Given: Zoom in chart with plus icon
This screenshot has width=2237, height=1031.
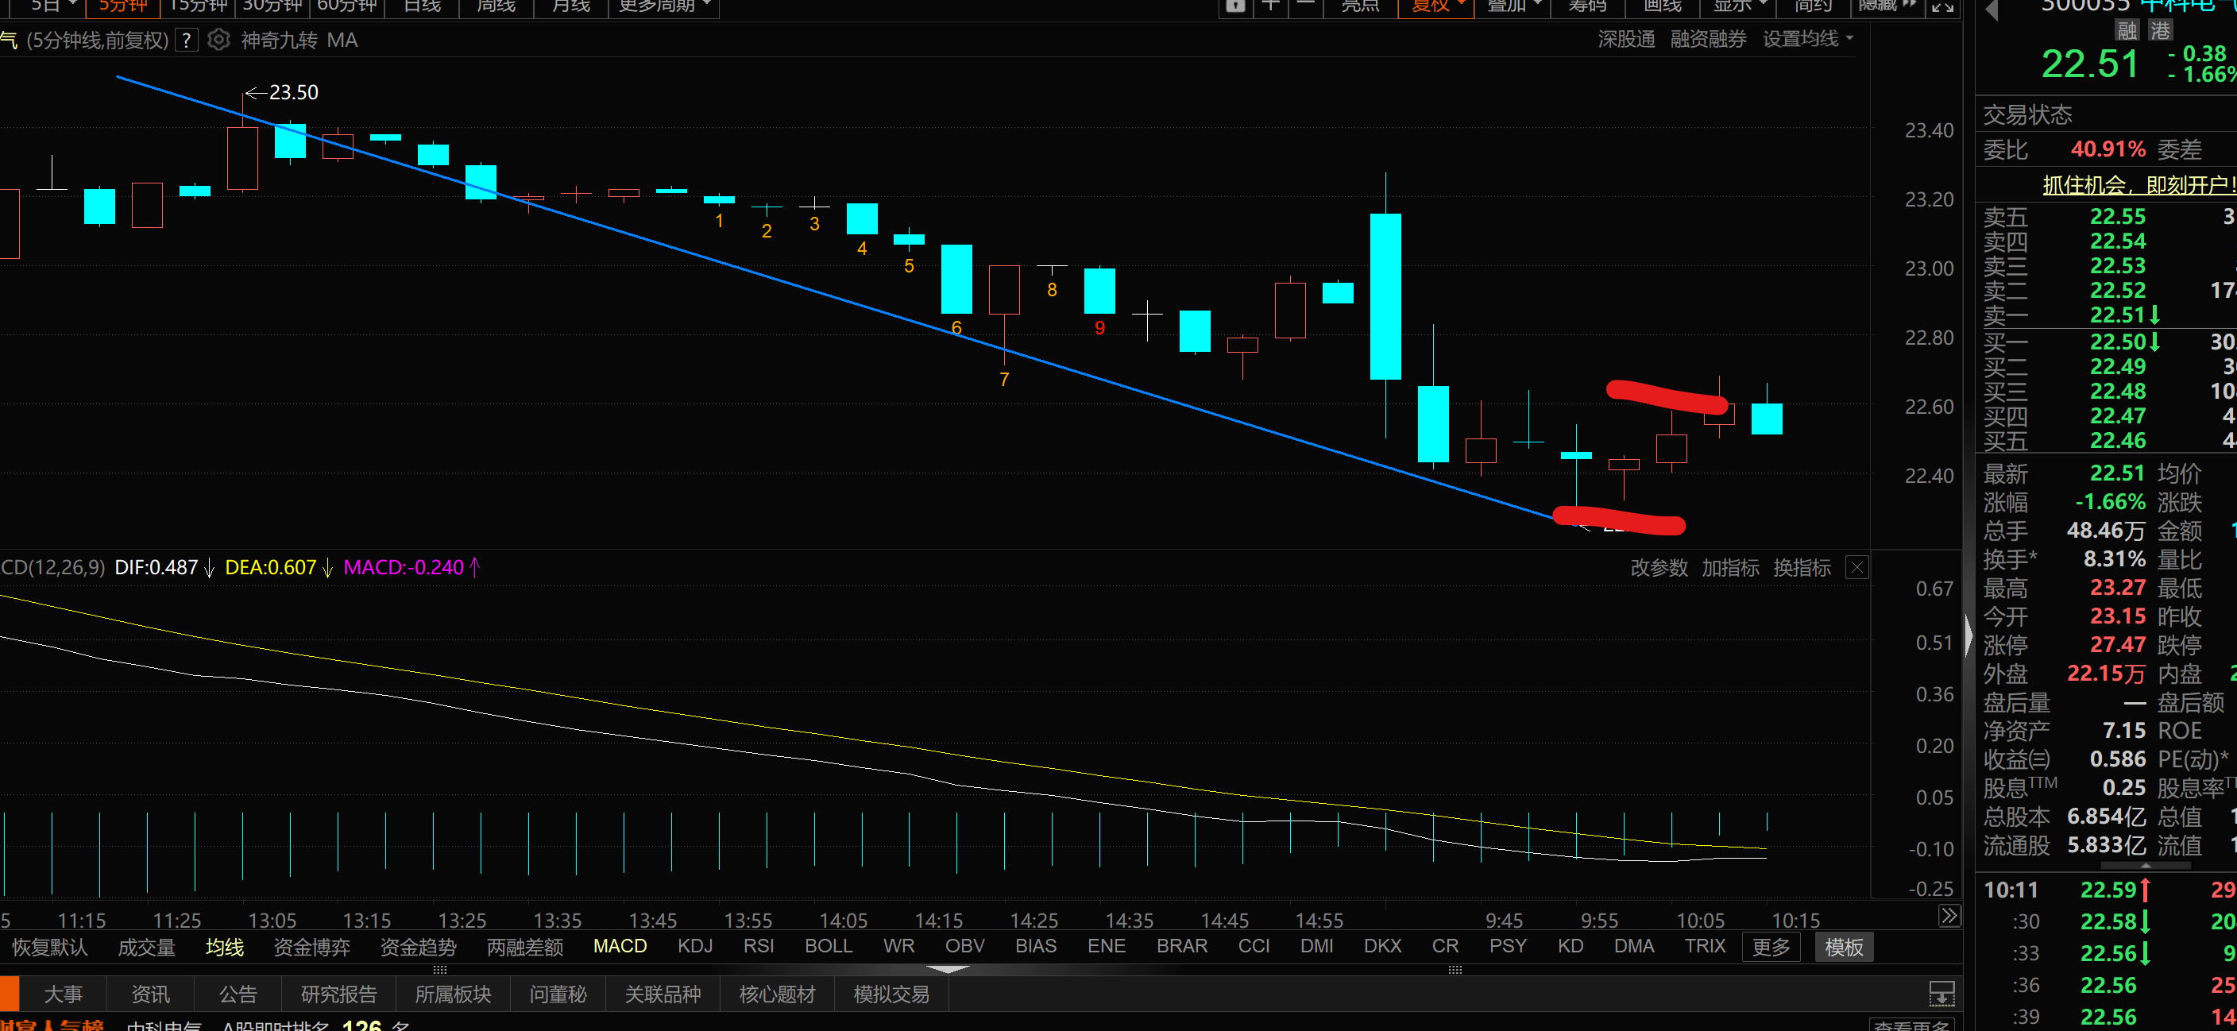Looking at the screenshot, I should pyautogui.click(x=1270, y=6).
